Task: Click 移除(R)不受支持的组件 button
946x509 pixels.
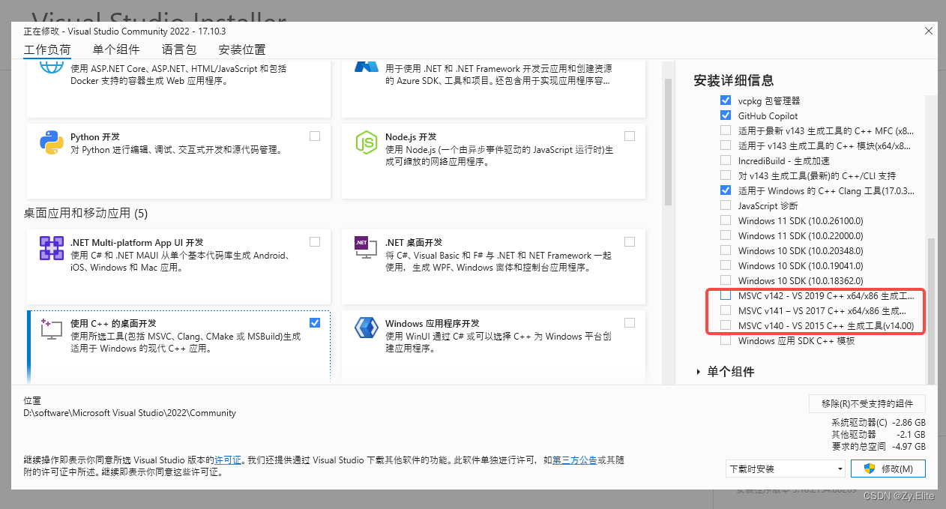Action: point(867,403)
